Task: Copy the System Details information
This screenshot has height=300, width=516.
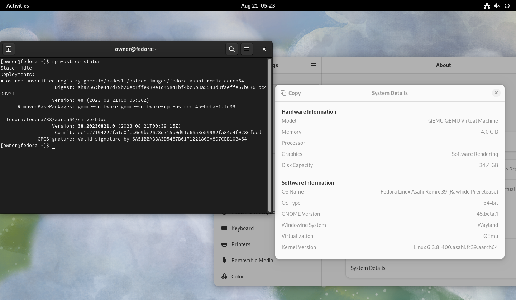Action: [291, 93]
